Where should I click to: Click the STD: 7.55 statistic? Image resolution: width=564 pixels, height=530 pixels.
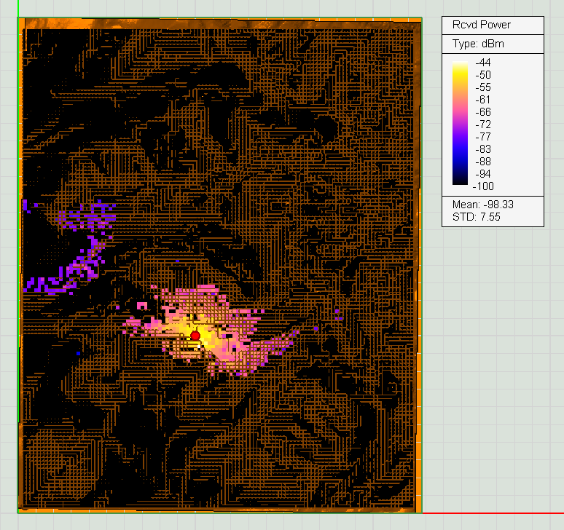click(476, 217)
